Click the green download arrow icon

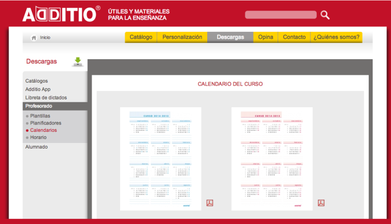[x=78, y=61]
